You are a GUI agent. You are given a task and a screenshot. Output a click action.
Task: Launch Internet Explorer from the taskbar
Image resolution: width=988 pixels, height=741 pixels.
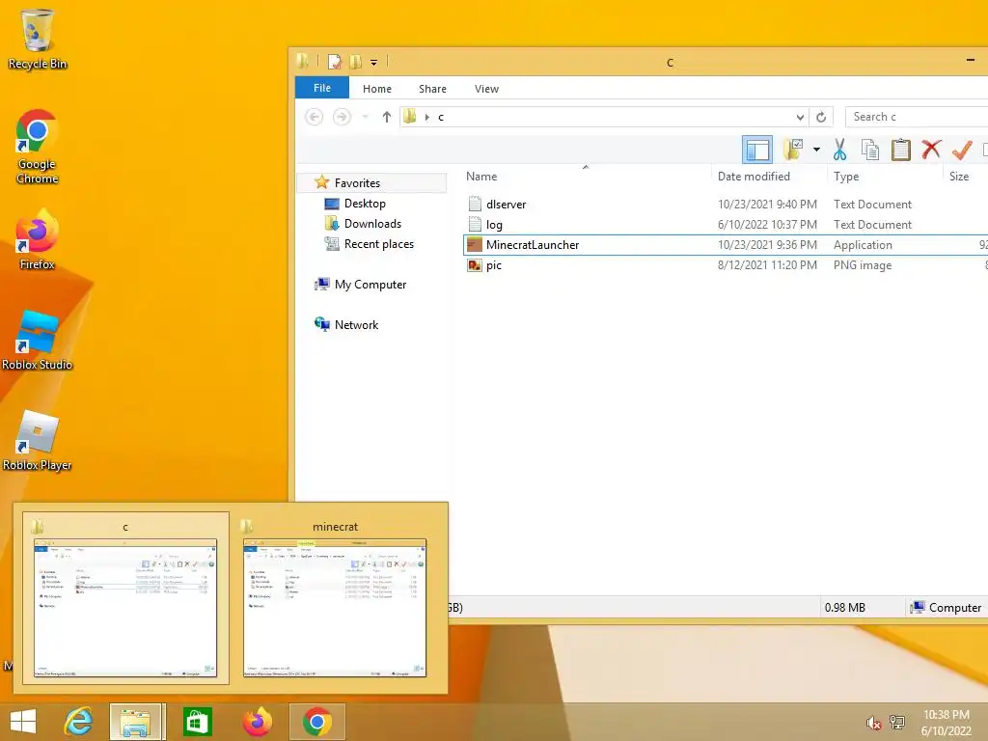point(79,722)
